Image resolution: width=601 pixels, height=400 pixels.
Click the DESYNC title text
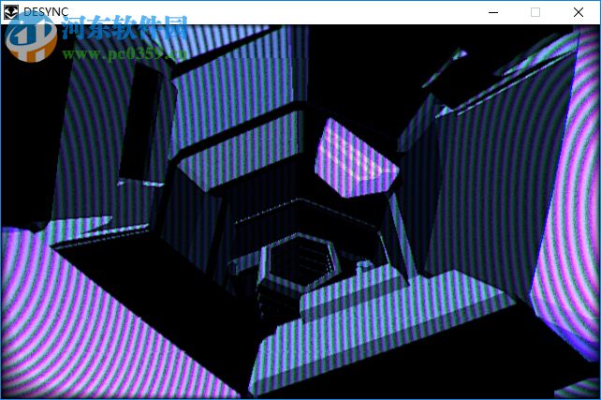click(x=46, y=12)
